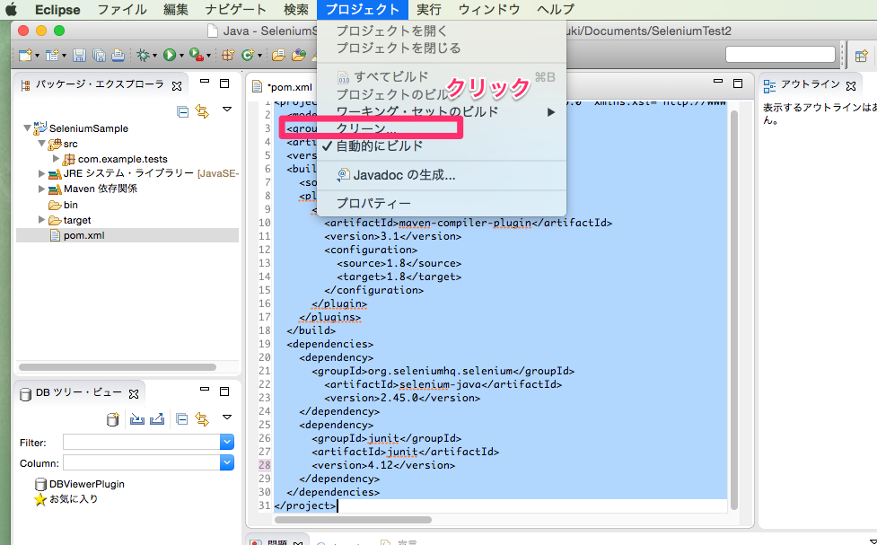Open the ウィンドウ menu
The height and width of the screenshot is (545, 877).
489,10
